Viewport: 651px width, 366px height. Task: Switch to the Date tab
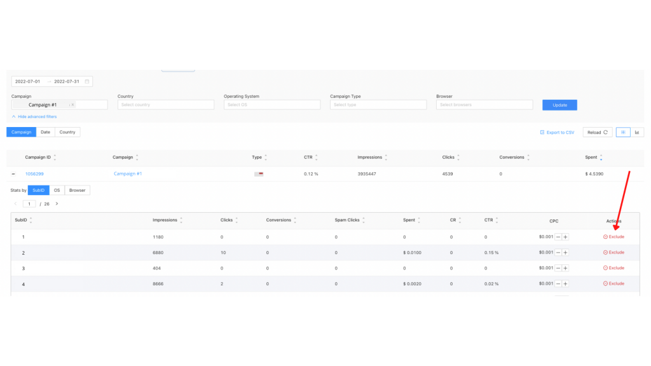coord(45,132)
